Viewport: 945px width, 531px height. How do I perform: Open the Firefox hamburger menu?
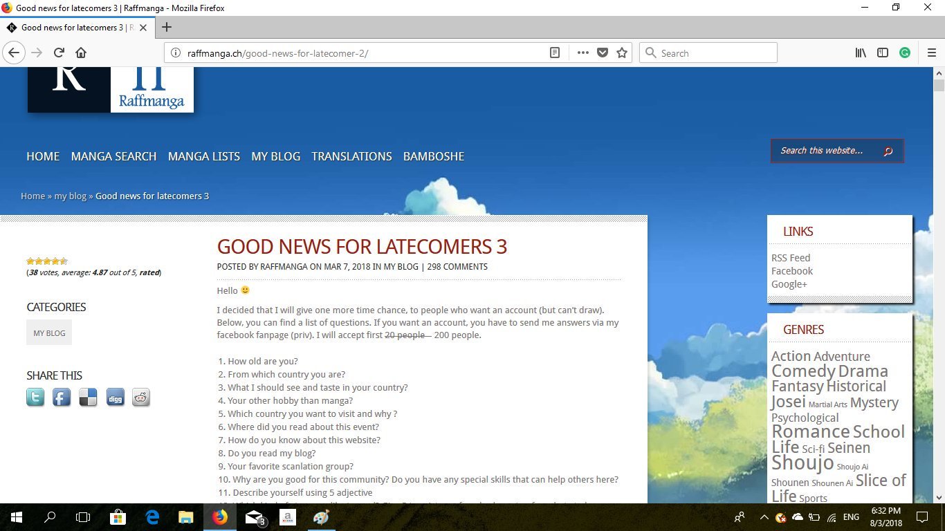(x=931, y=53)
